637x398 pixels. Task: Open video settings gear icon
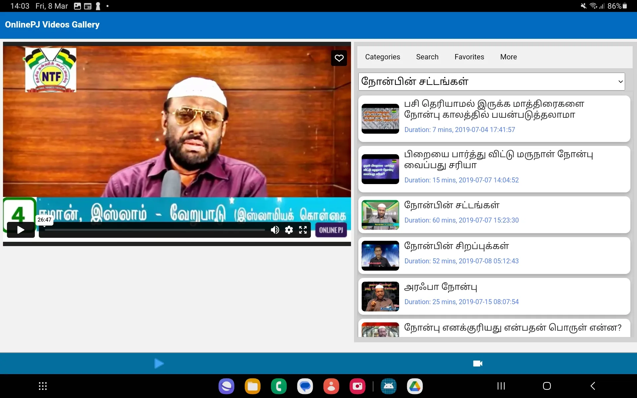tap(289, 230)
